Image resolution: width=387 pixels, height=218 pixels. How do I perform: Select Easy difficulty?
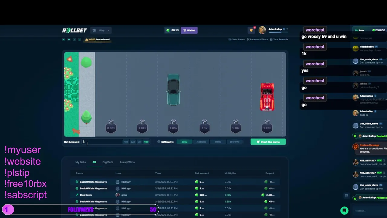click(184, 142)
